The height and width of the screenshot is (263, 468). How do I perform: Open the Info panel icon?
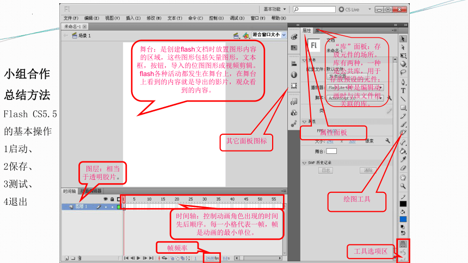[294, 74]
